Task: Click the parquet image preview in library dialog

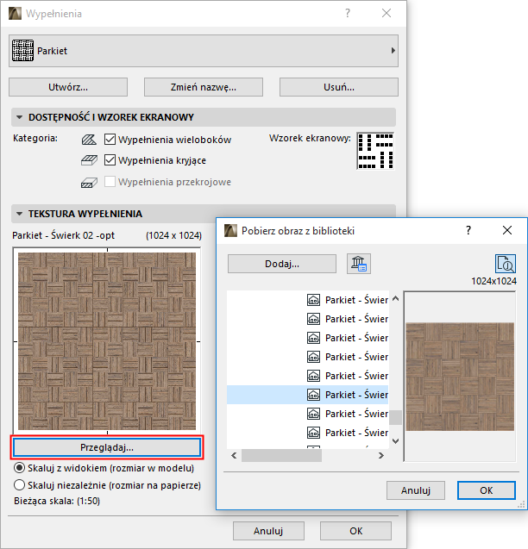Action: click(x=460, y=377)
